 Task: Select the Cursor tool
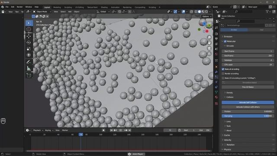(29, 29)
